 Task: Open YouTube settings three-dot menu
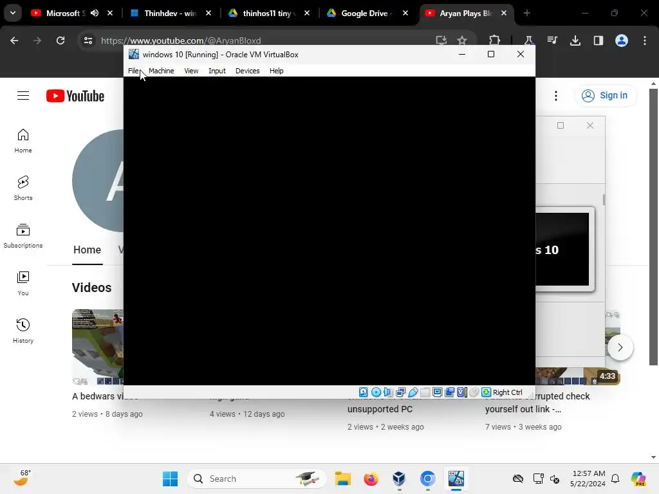(x=556, y=96)
